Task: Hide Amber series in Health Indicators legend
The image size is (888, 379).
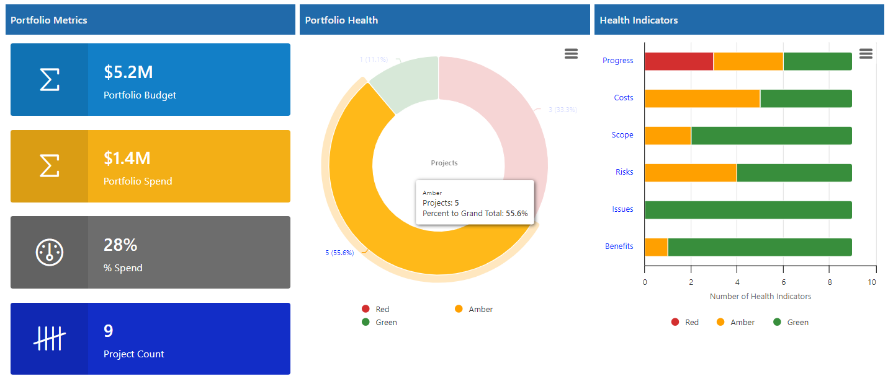Action: pos(735,322)
